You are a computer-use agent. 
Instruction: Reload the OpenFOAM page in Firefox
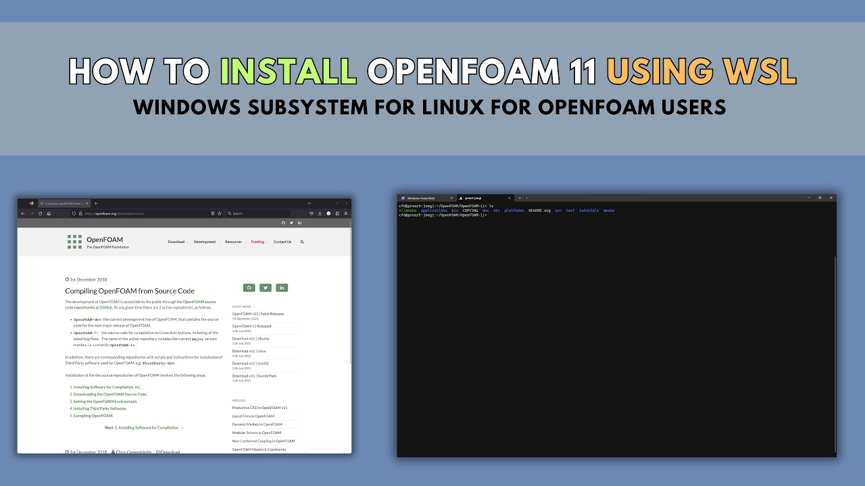coord(41,213)
